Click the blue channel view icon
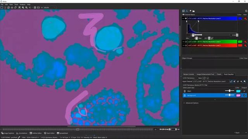248x139 pixels. coord(245,19)
